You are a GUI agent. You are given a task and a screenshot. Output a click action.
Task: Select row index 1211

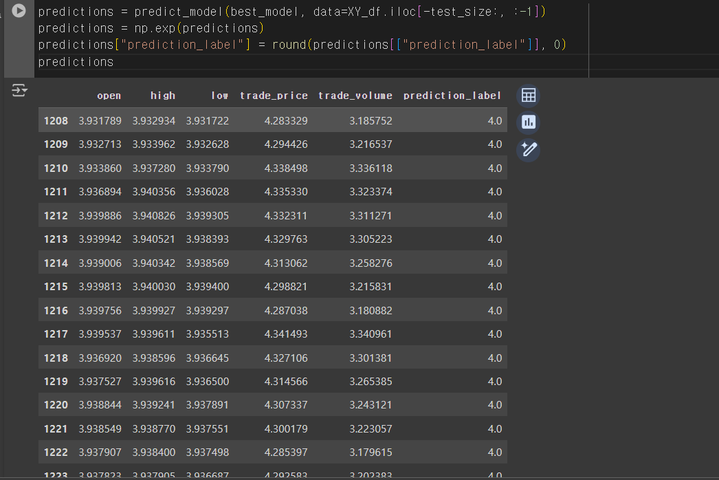tap(56, 192)
